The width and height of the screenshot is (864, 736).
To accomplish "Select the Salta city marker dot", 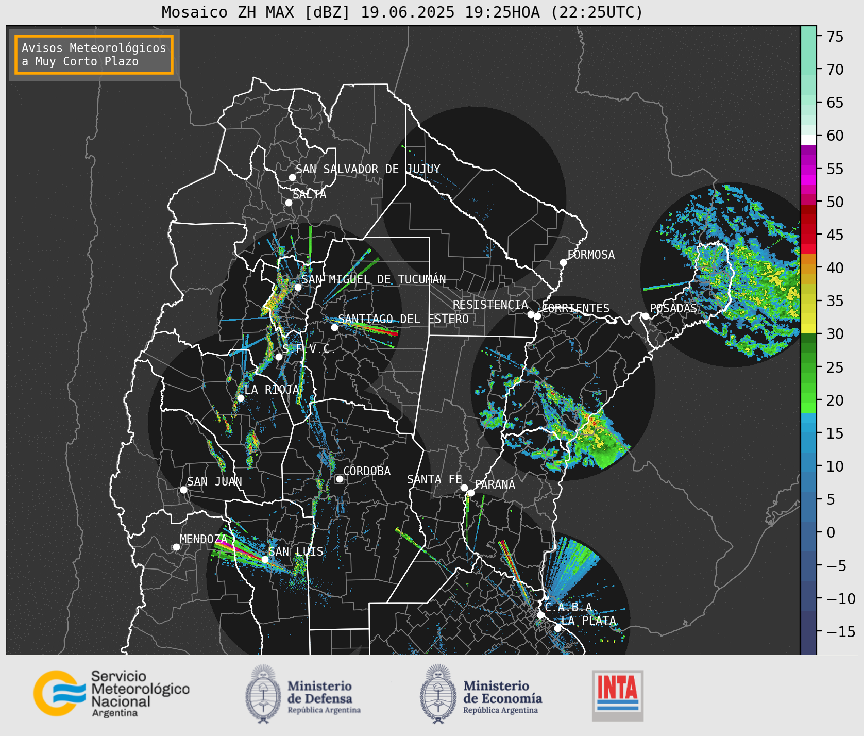I will click(x=289, y=203).
